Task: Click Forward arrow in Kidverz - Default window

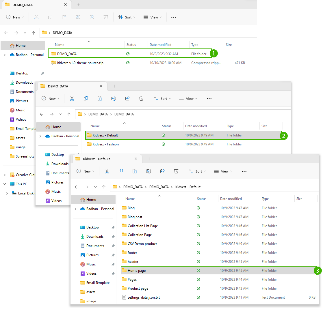Action: [87, 187]
